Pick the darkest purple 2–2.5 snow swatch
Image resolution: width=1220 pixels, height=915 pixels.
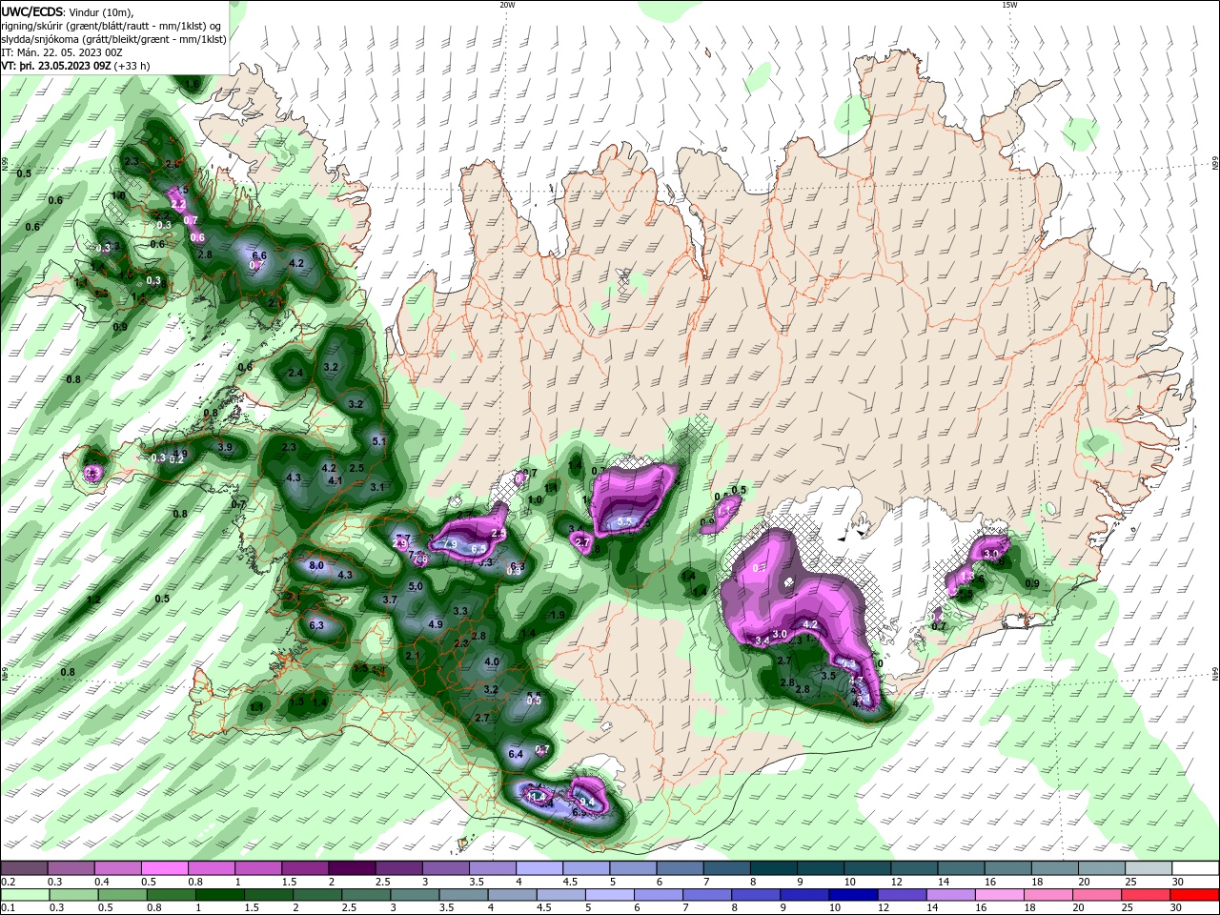click(351, 867)
